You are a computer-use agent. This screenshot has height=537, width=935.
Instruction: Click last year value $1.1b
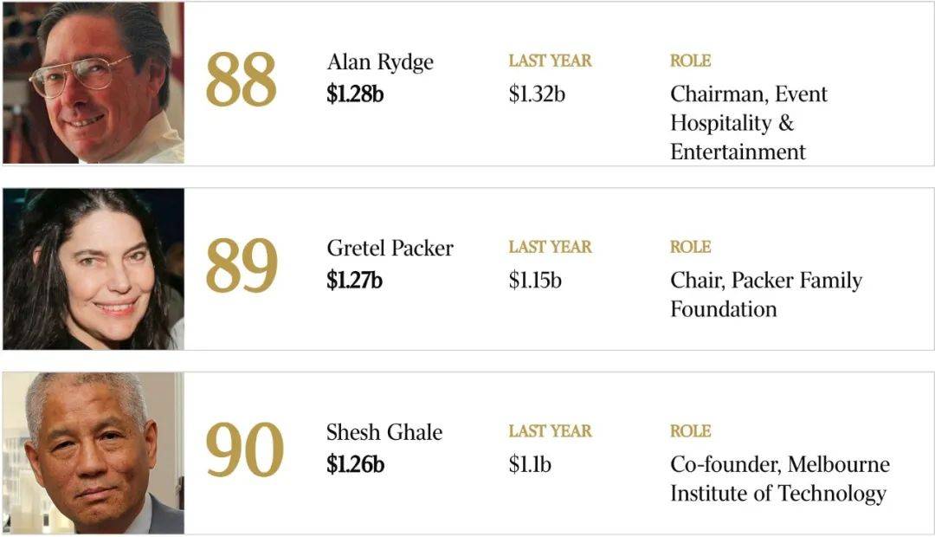pos(530,464)
